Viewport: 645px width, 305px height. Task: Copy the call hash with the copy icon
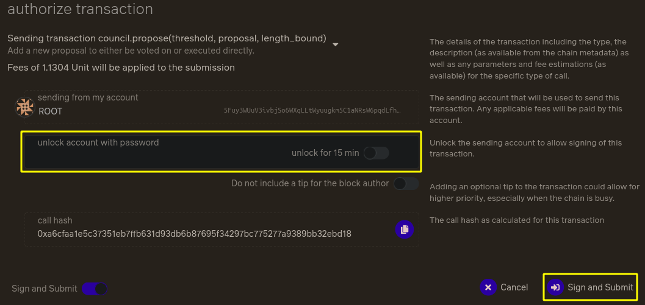(405, 230)
